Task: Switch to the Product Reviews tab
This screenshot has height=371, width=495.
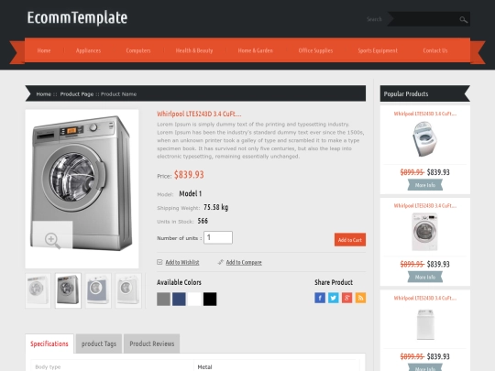Action: point(152,344)
